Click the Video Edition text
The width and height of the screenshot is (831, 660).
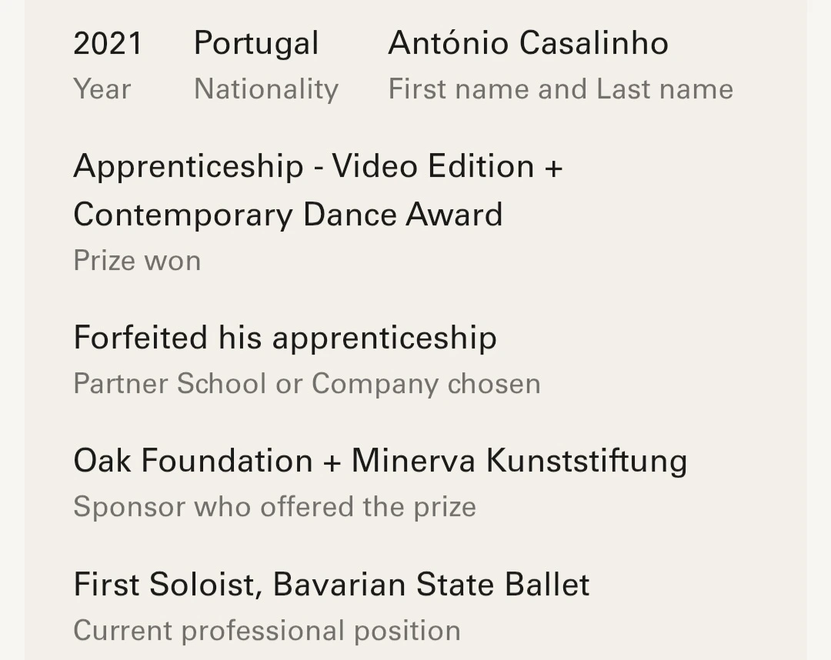pos(432,167)
